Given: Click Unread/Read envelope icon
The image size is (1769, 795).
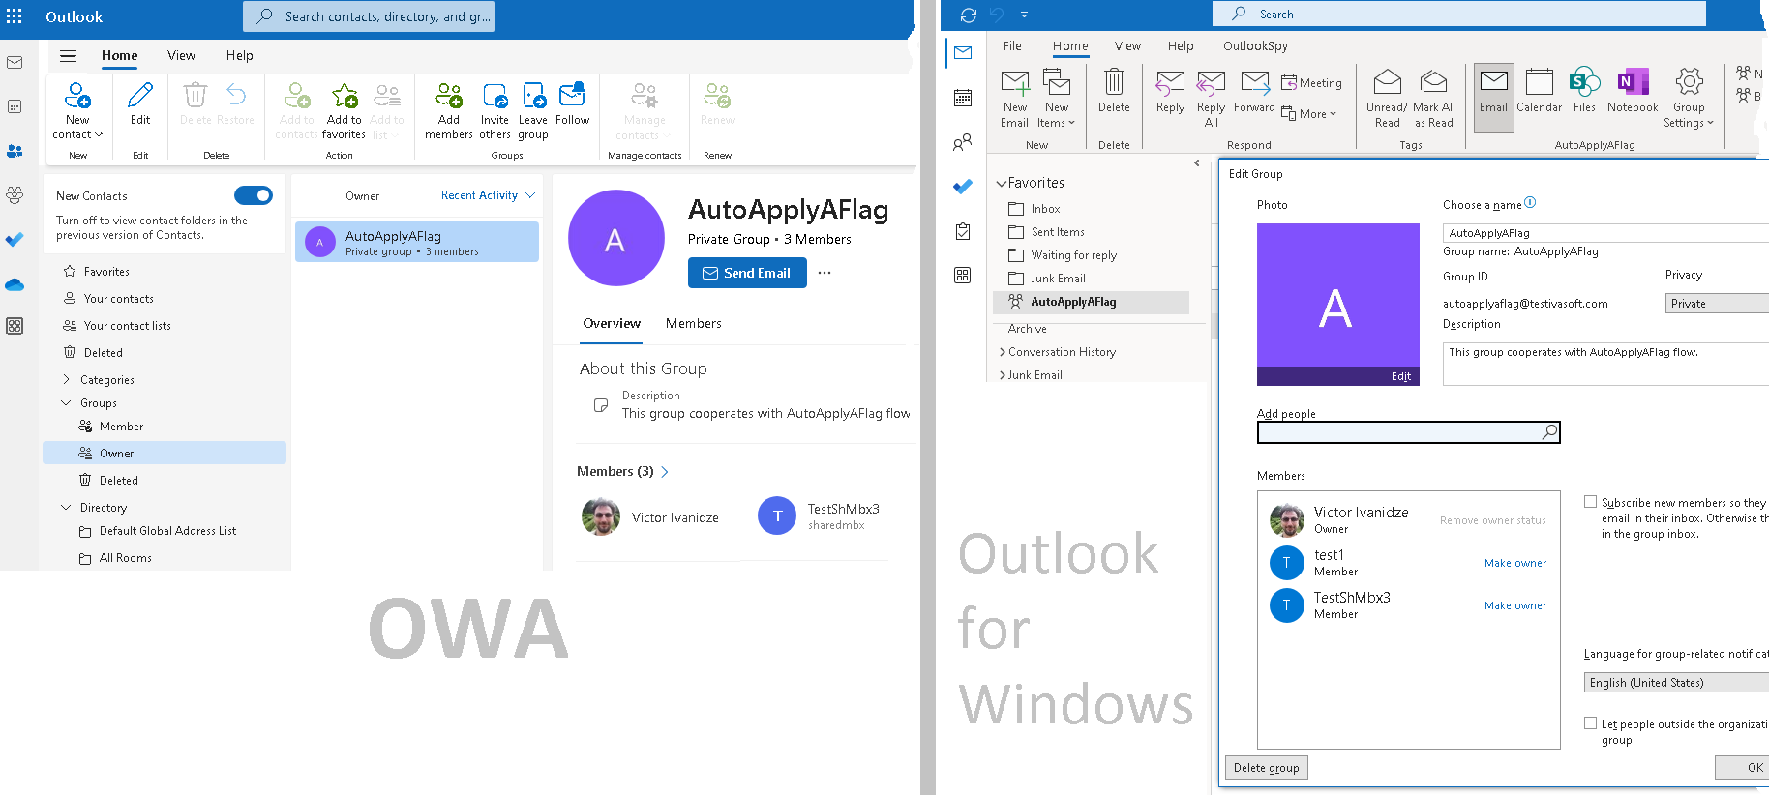Looking at the screenshot, I should point(1387,82).
